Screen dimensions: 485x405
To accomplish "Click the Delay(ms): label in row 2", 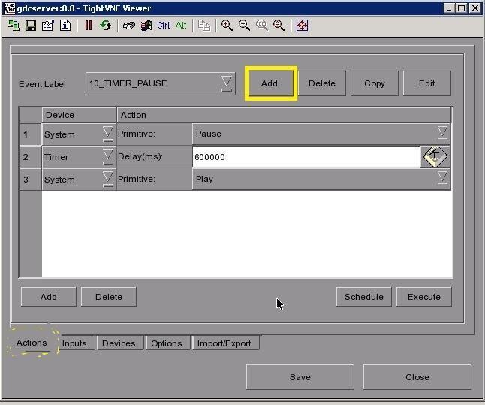I will click(140, 156).
